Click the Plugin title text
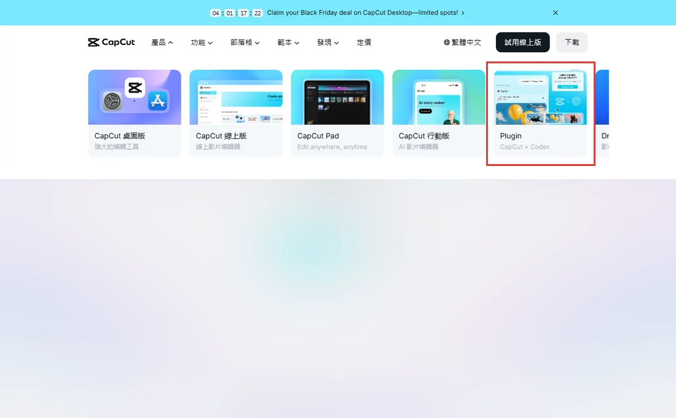Screen dimensions: 676x418 pyautogui.click(x=511, y=136)
